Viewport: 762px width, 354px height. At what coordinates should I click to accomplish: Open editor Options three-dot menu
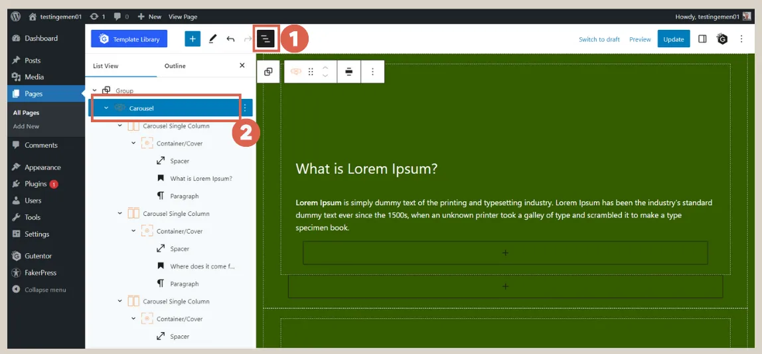coord(741,39)
